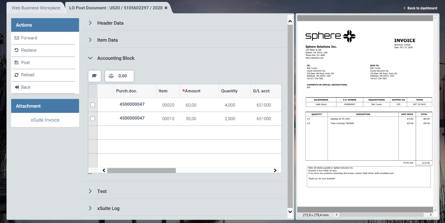
Task: Click the Replace undo-arrow icon
Action: point(17,50)
